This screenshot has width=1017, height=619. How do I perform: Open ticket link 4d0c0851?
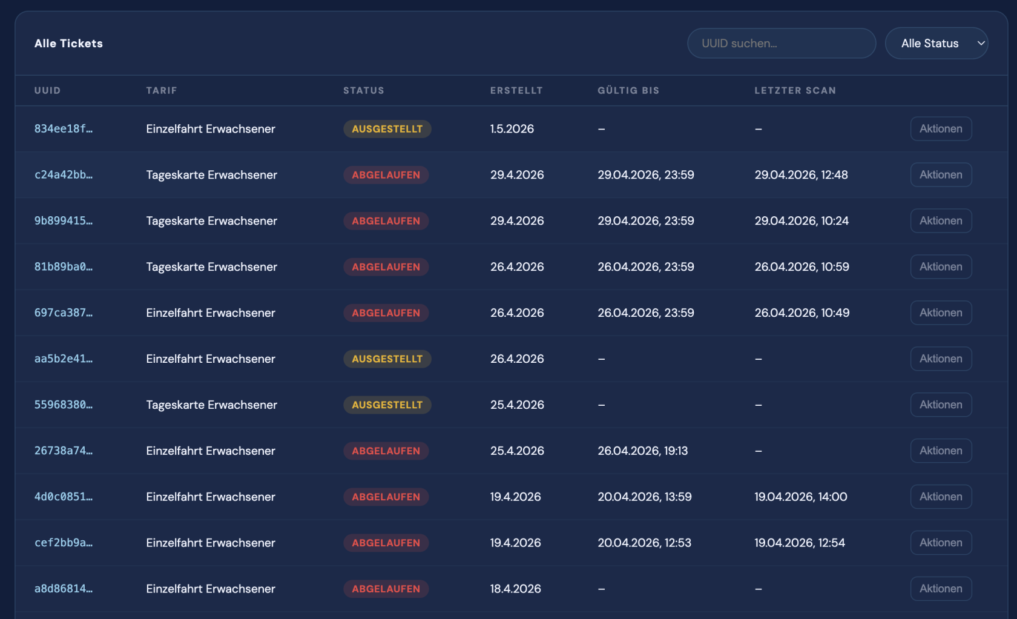click(64, 497)
